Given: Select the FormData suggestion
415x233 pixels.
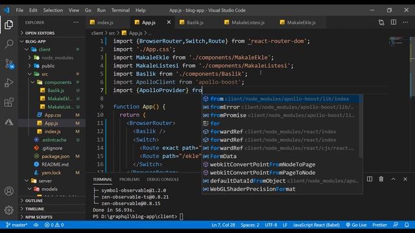Looking at the screenshot, I should [281, 156].
